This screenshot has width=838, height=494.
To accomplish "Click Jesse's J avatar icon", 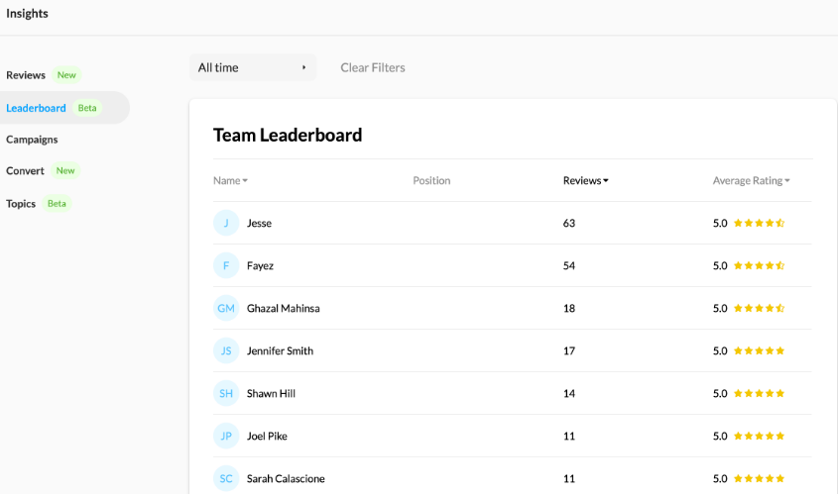I will click(226, 223).
